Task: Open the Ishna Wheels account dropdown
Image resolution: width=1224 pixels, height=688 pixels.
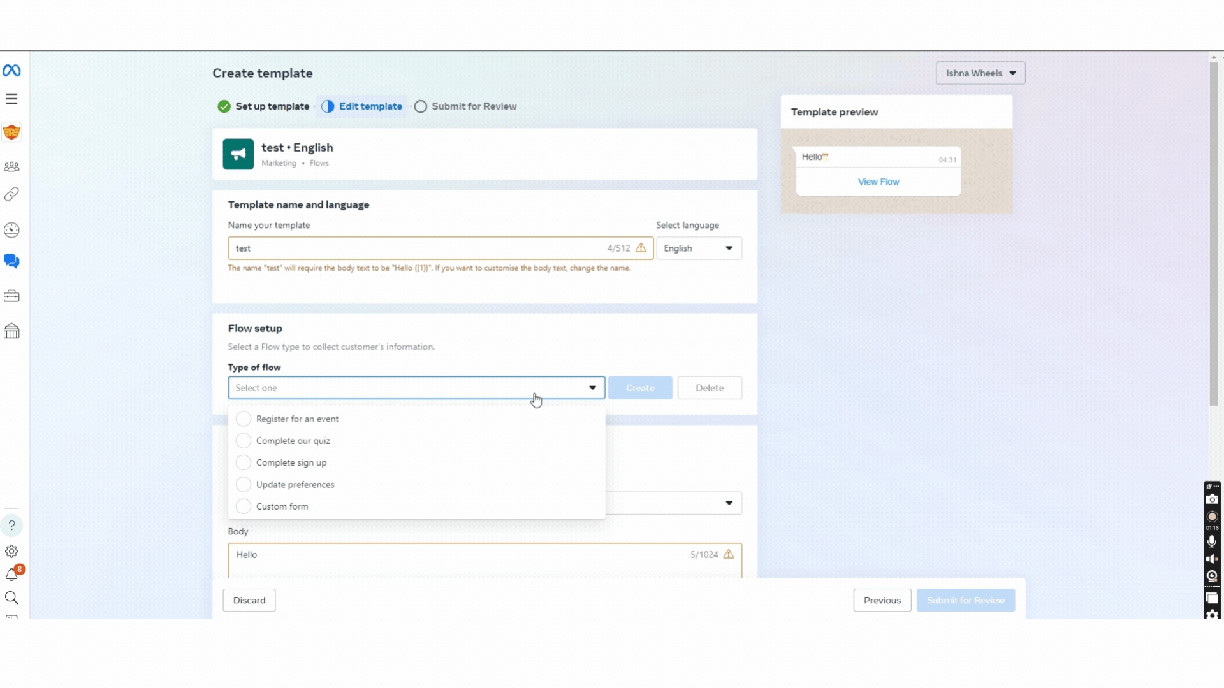Action: [x=980, y=73]
